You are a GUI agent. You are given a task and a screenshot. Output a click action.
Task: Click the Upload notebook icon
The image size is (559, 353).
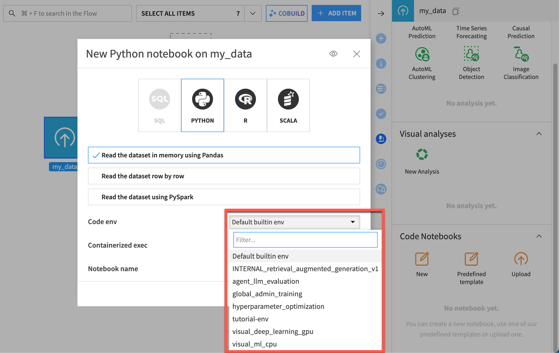[x=521, y=259]
